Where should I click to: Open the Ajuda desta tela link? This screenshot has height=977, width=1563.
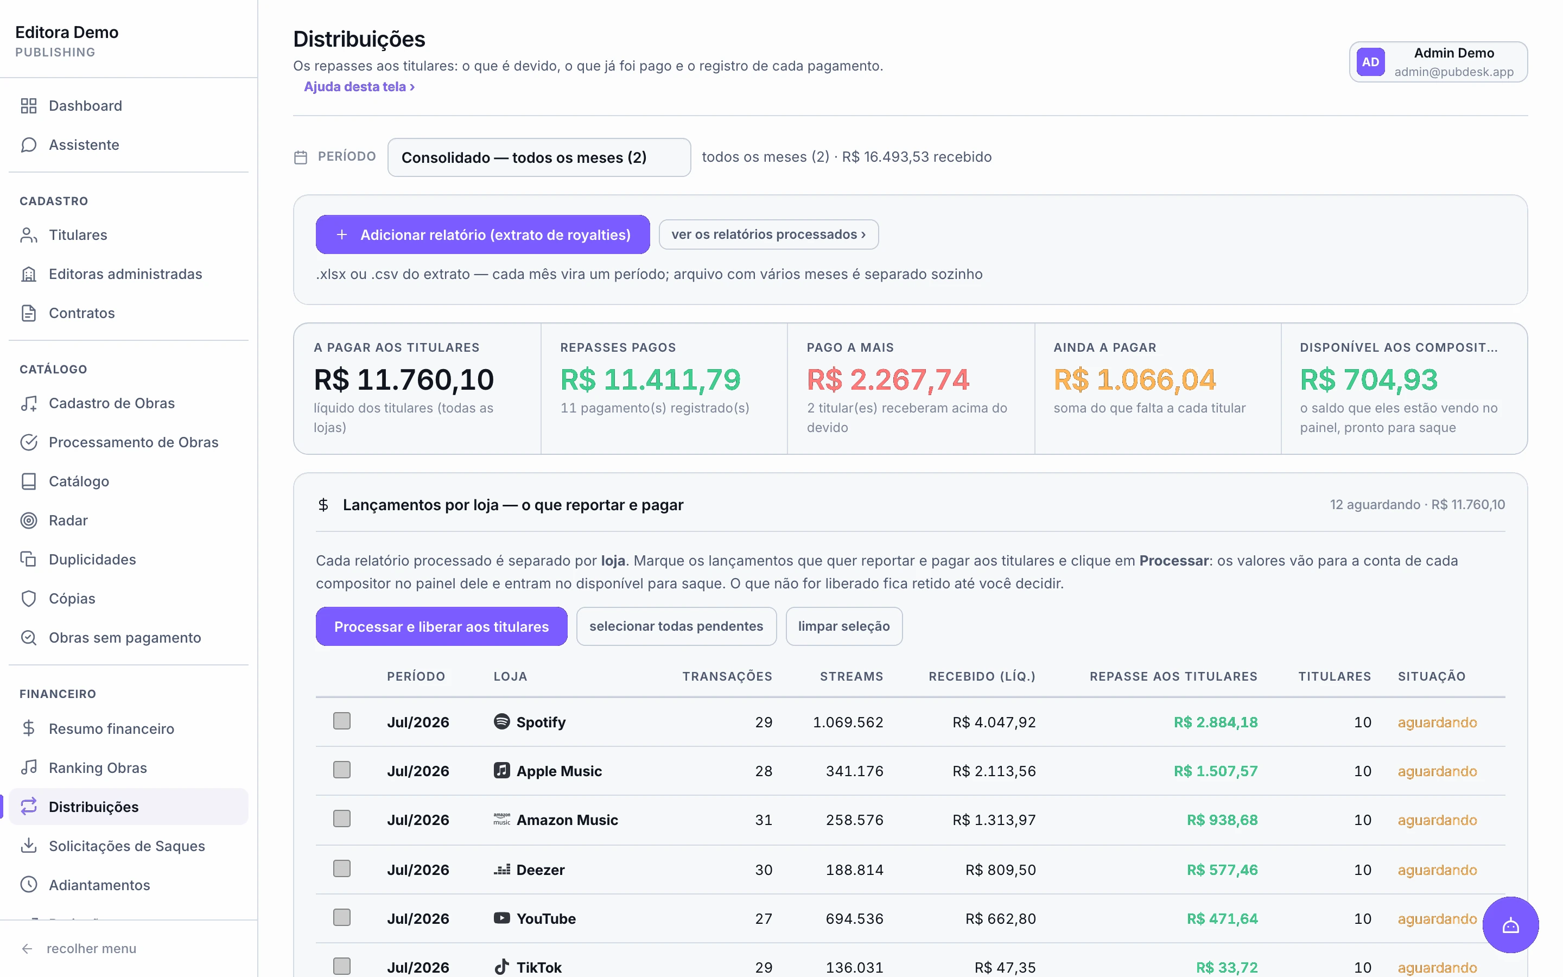359,87
